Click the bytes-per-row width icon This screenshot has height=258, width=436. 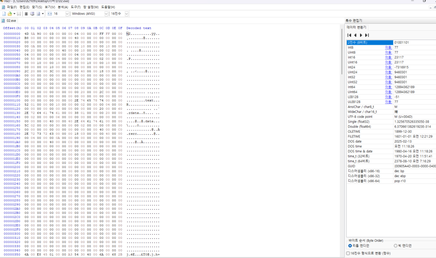[50, 14]
